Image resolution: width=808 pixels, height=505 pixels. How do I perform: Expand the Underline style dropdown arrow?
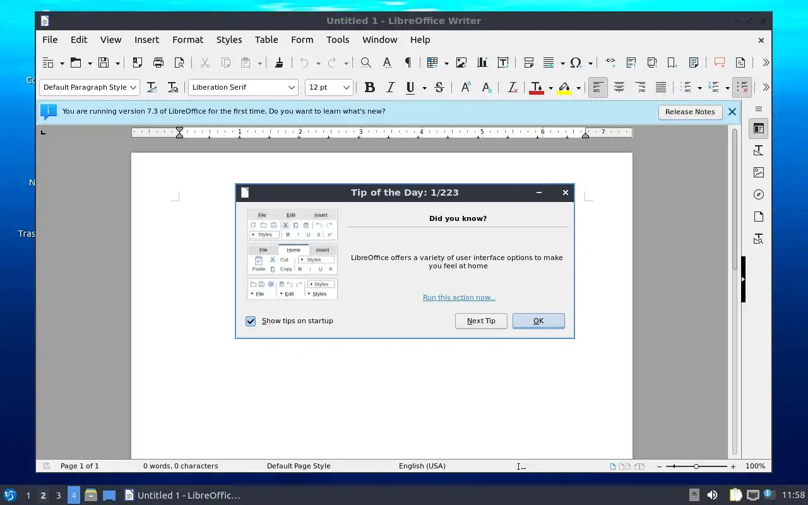pyautogui.click(x=424, y=88)
